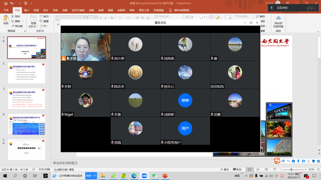The height and width of the screenshot is (180, 321).
Task: Click the blue 婷婷 avatar in the meeting
Action: click(x=185, y=100)
